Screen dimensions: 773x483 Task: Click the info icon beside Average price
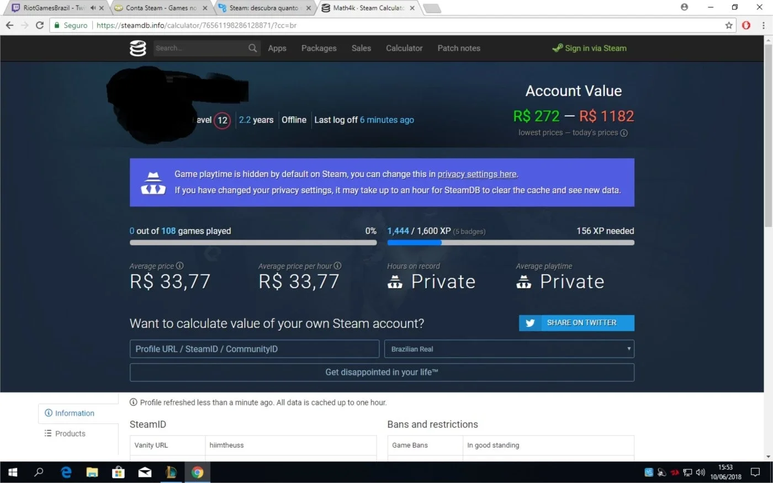point(179,266)
